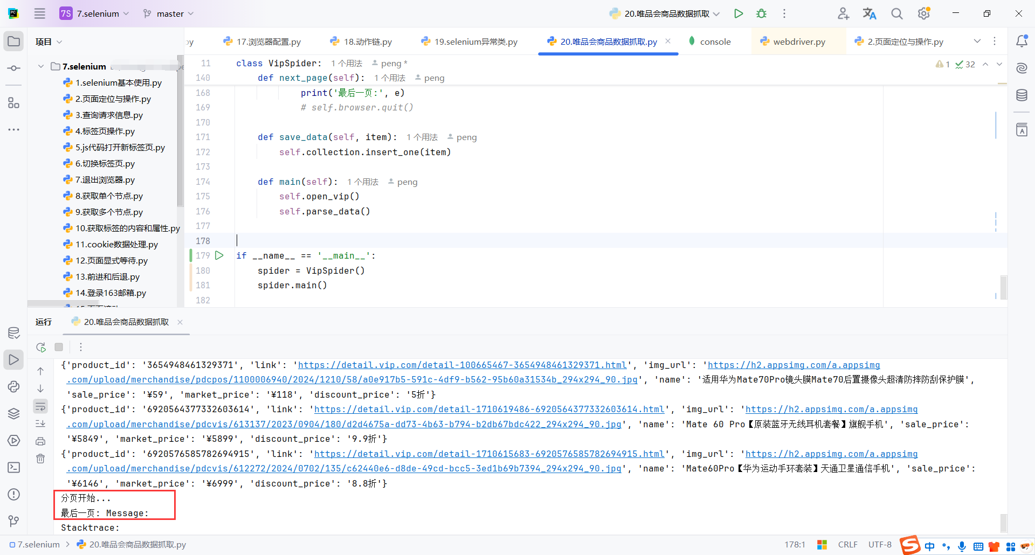Open 1.selenium基本使用.py in project tree
Screen dimensions: 1035x555
[x=112, y=82]
